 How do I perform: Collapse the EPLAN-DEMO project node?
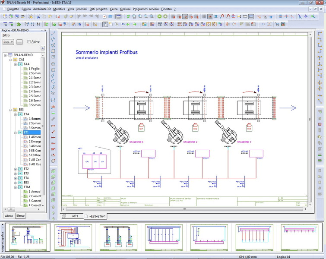point(5,55)
